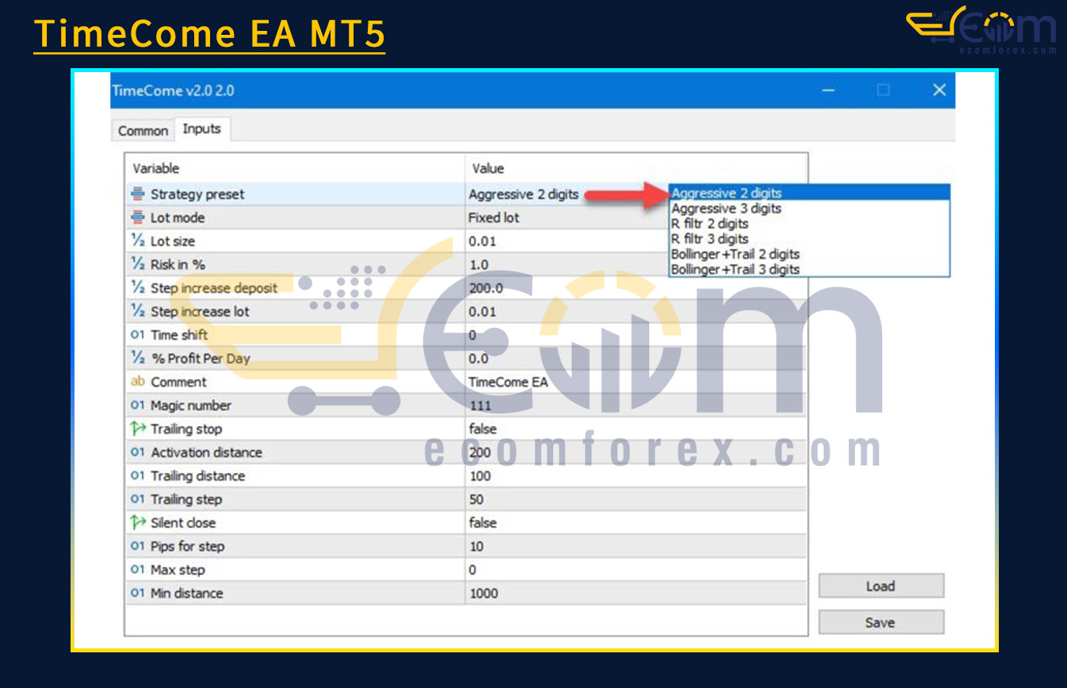Screen dimensions: 1067x688
Task: Click the Step increase lot icon
Action: click(x=138, y=312)
